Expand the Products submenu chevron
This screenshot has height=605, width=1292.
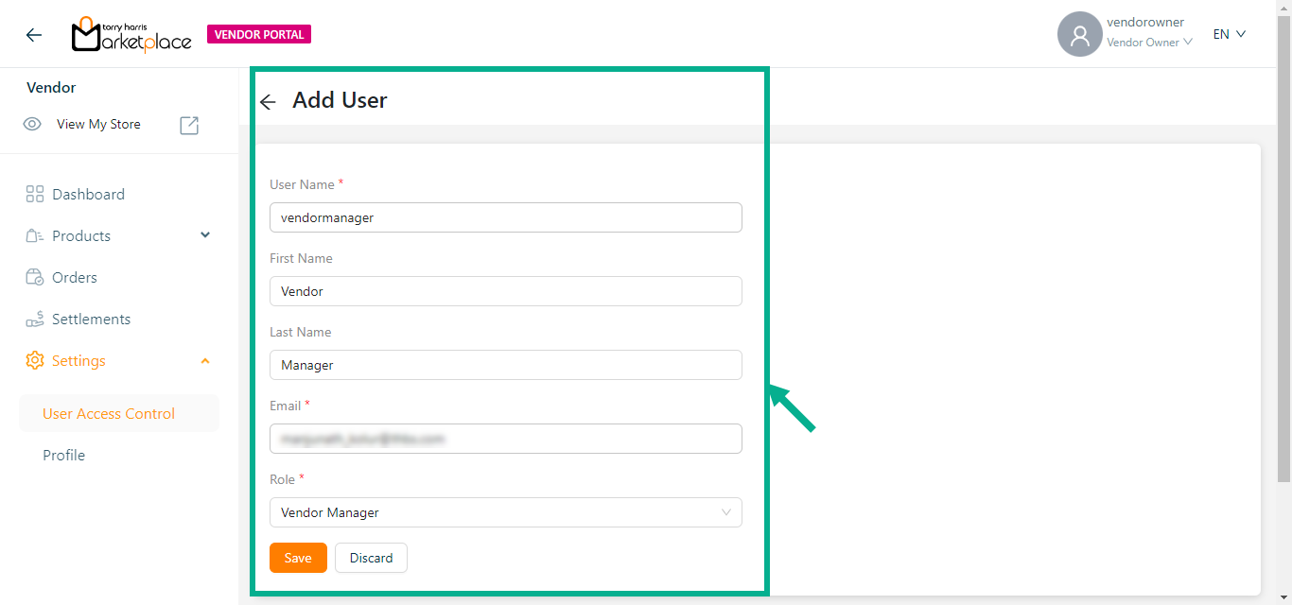pyautogui.click(x=205, y=235)
